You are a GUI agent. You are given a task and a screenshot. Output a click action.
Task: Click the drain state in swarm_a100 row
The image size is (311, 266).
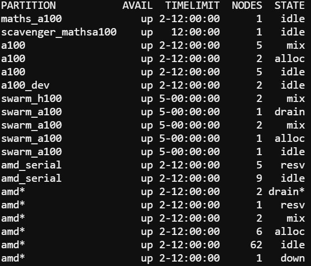click(x=290, y=112)
